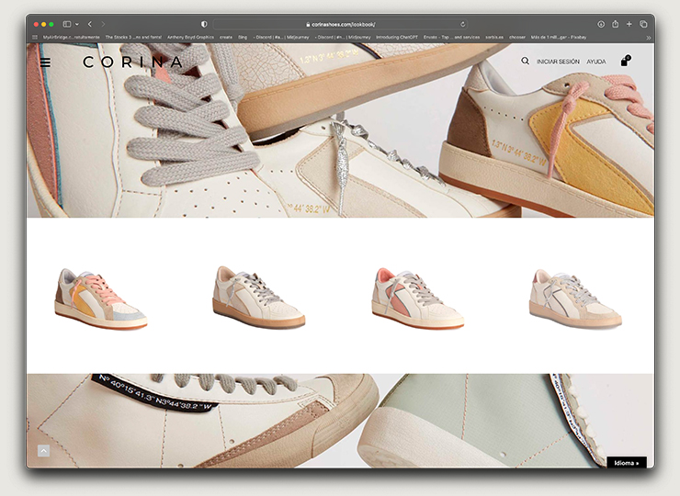Viewport: 680px width, 496px height.
Task: Open the Idioma language selector
Action: coord(627,463)
